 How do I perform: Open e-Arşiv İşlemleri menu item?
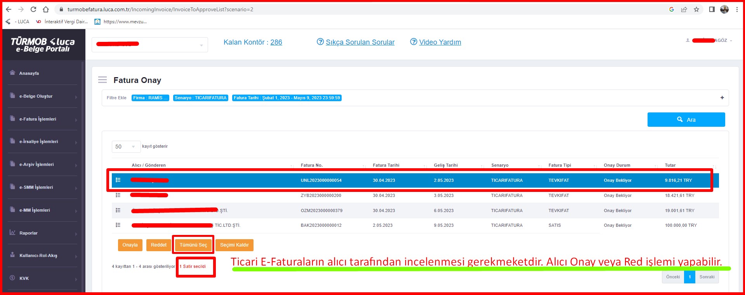[36, 164]
